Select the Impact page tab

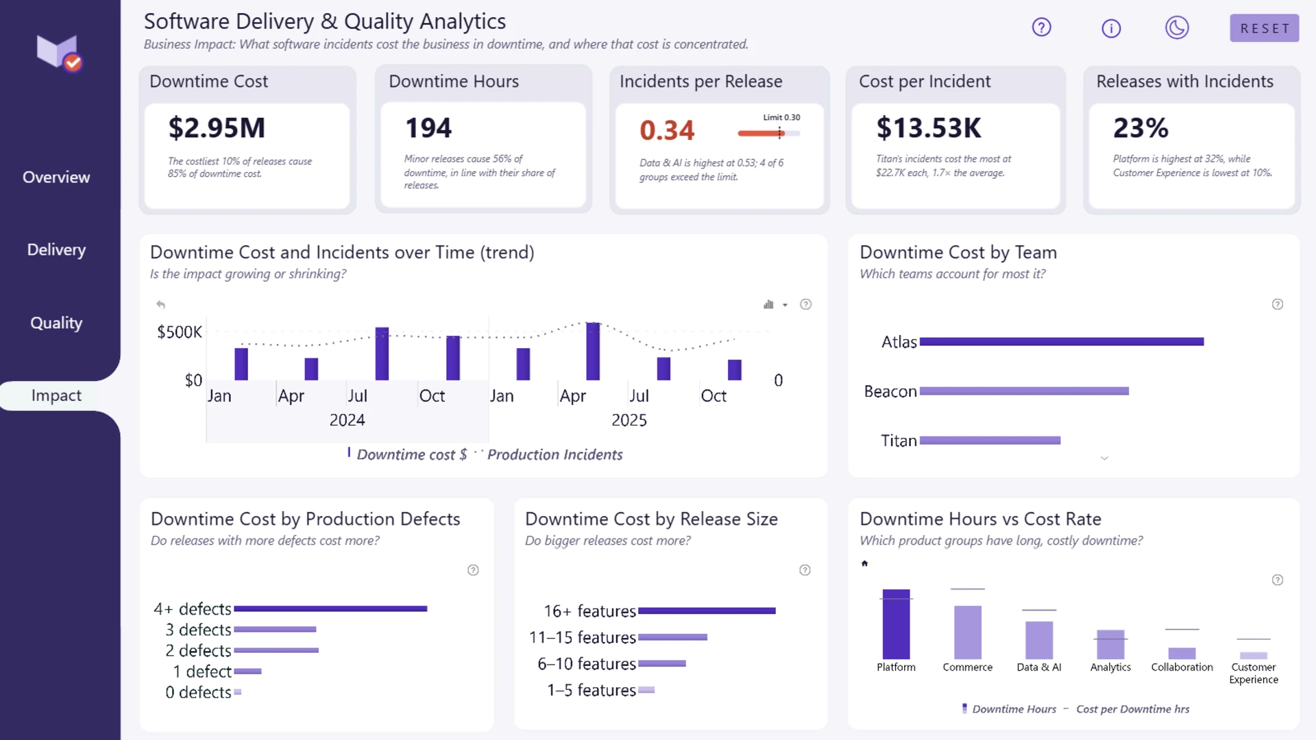pyautogui.click(x=56, y=395)
